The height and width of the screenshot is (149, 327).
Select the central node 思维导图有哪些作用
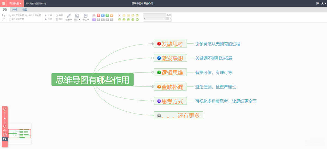[x=92, y=79]
